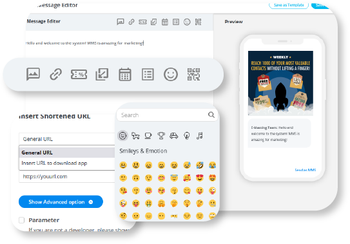Pick the halo angel emoji
Image resolution: width=350 pixels, height=244 pixels.
[x=174, y=178]
